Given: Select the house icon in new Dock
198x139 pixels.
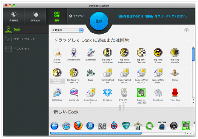Looking at the screenshot, I should point(138,126).
